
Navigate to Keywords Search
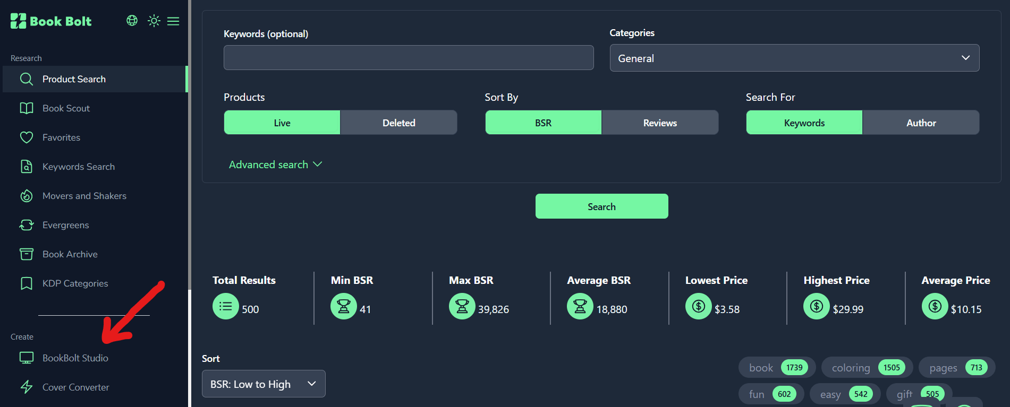point(95,167)
